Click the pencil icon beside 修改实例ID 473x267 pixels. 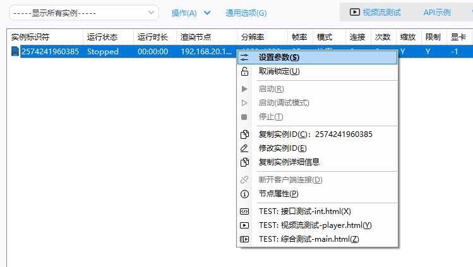(245, 148)
